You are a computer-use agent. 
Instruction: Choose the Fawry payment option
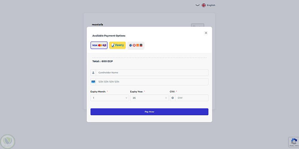coord(117,45)
